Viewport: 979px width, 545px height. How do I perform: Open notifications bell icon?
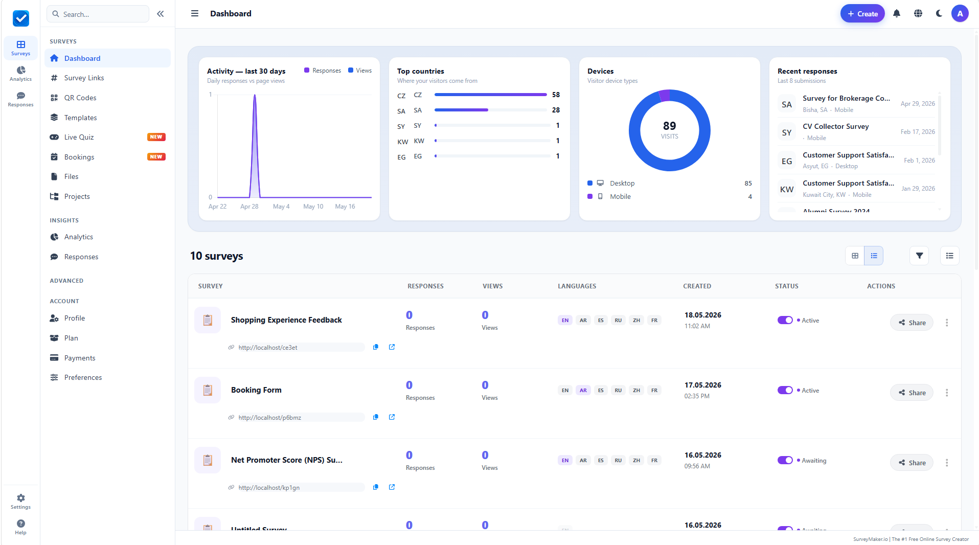(x=897, y=14)
